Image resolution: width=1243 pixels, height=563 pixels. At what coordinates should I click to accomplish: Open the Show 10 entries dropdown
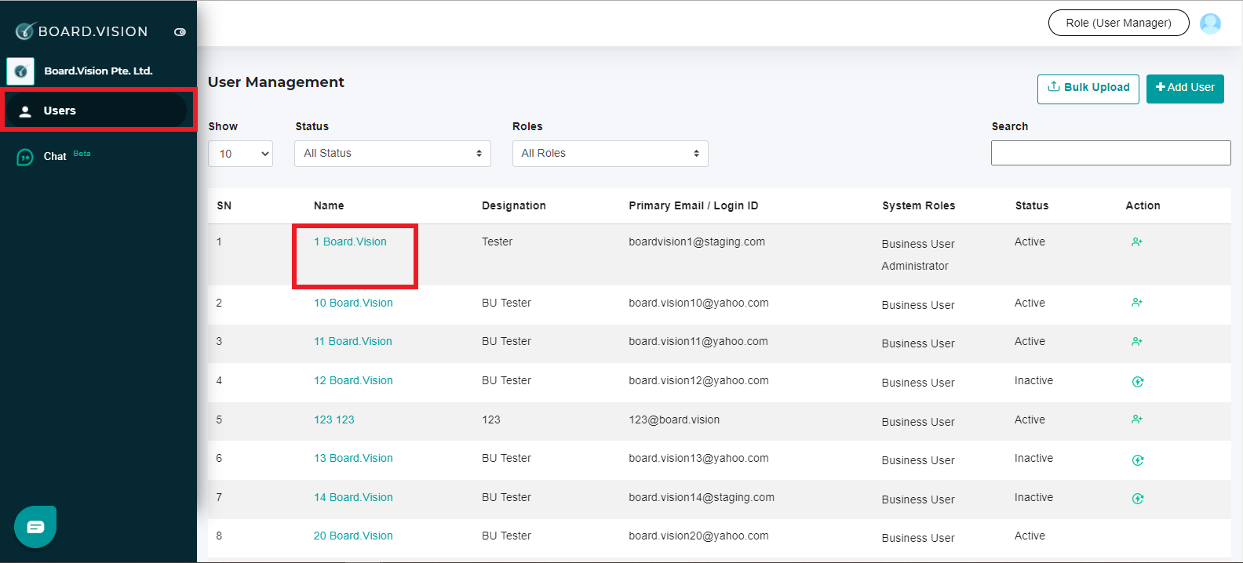(x=240, y=154)
